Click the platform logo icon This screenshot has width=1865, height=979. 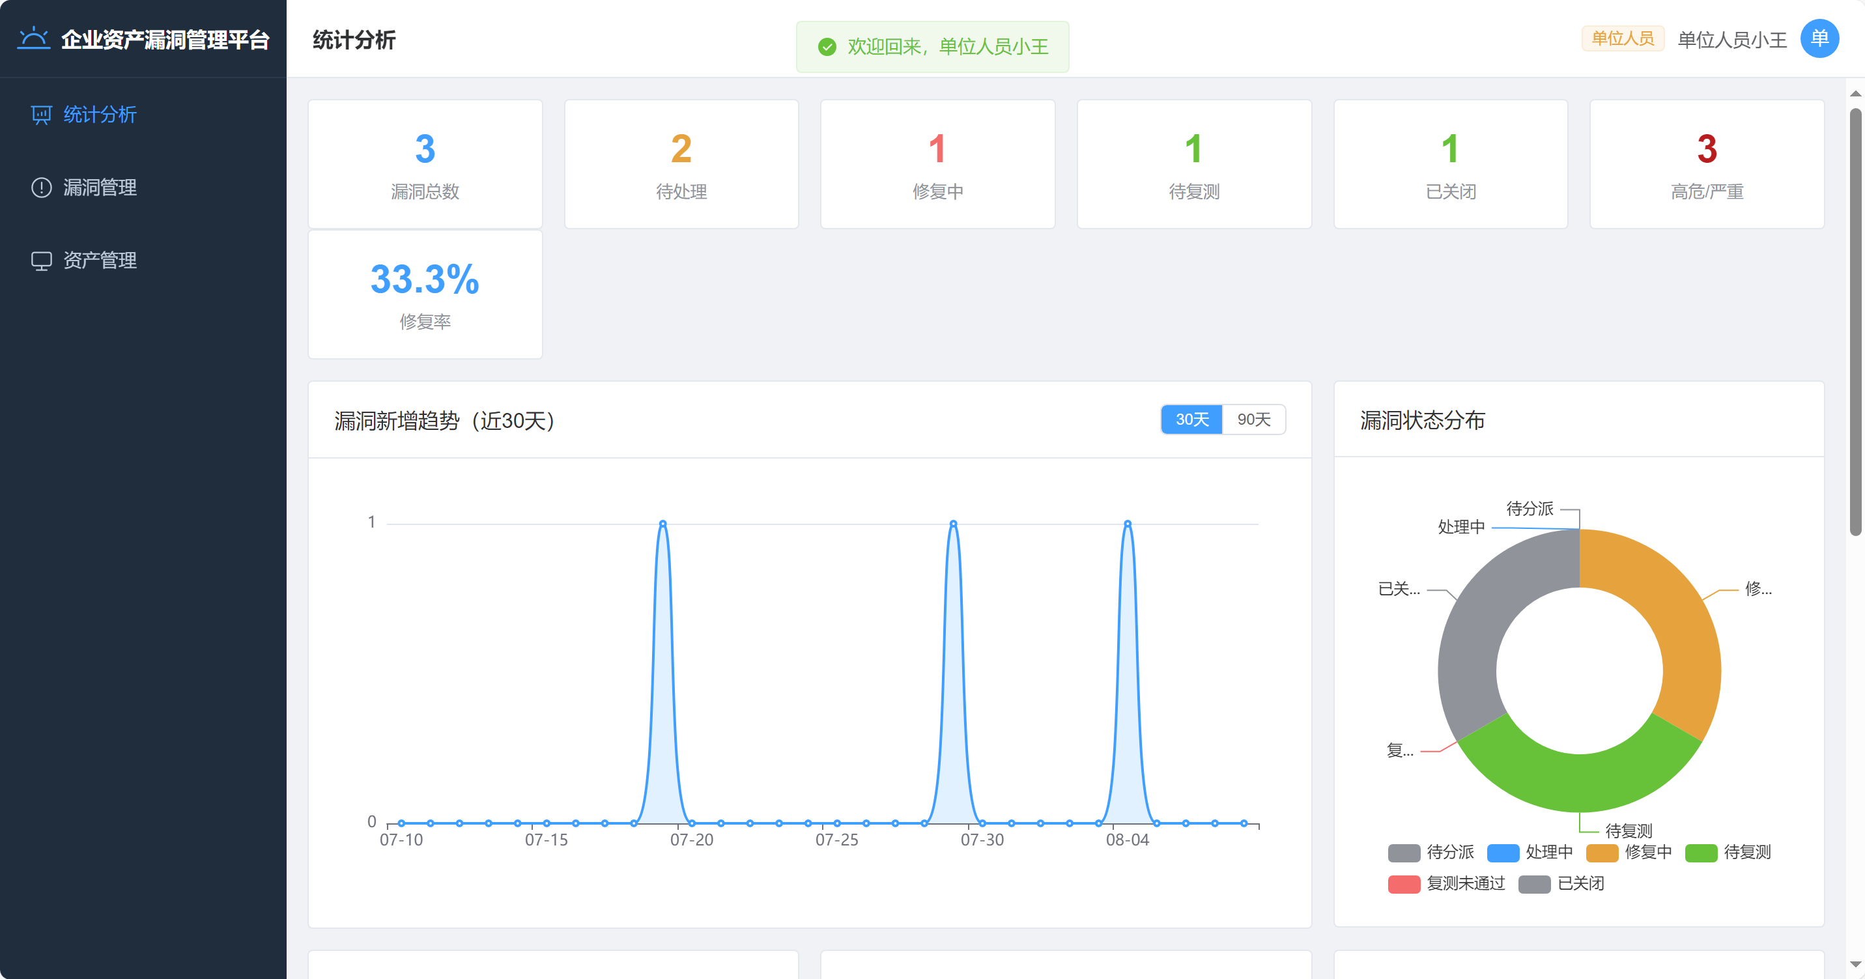coord(33,38)
